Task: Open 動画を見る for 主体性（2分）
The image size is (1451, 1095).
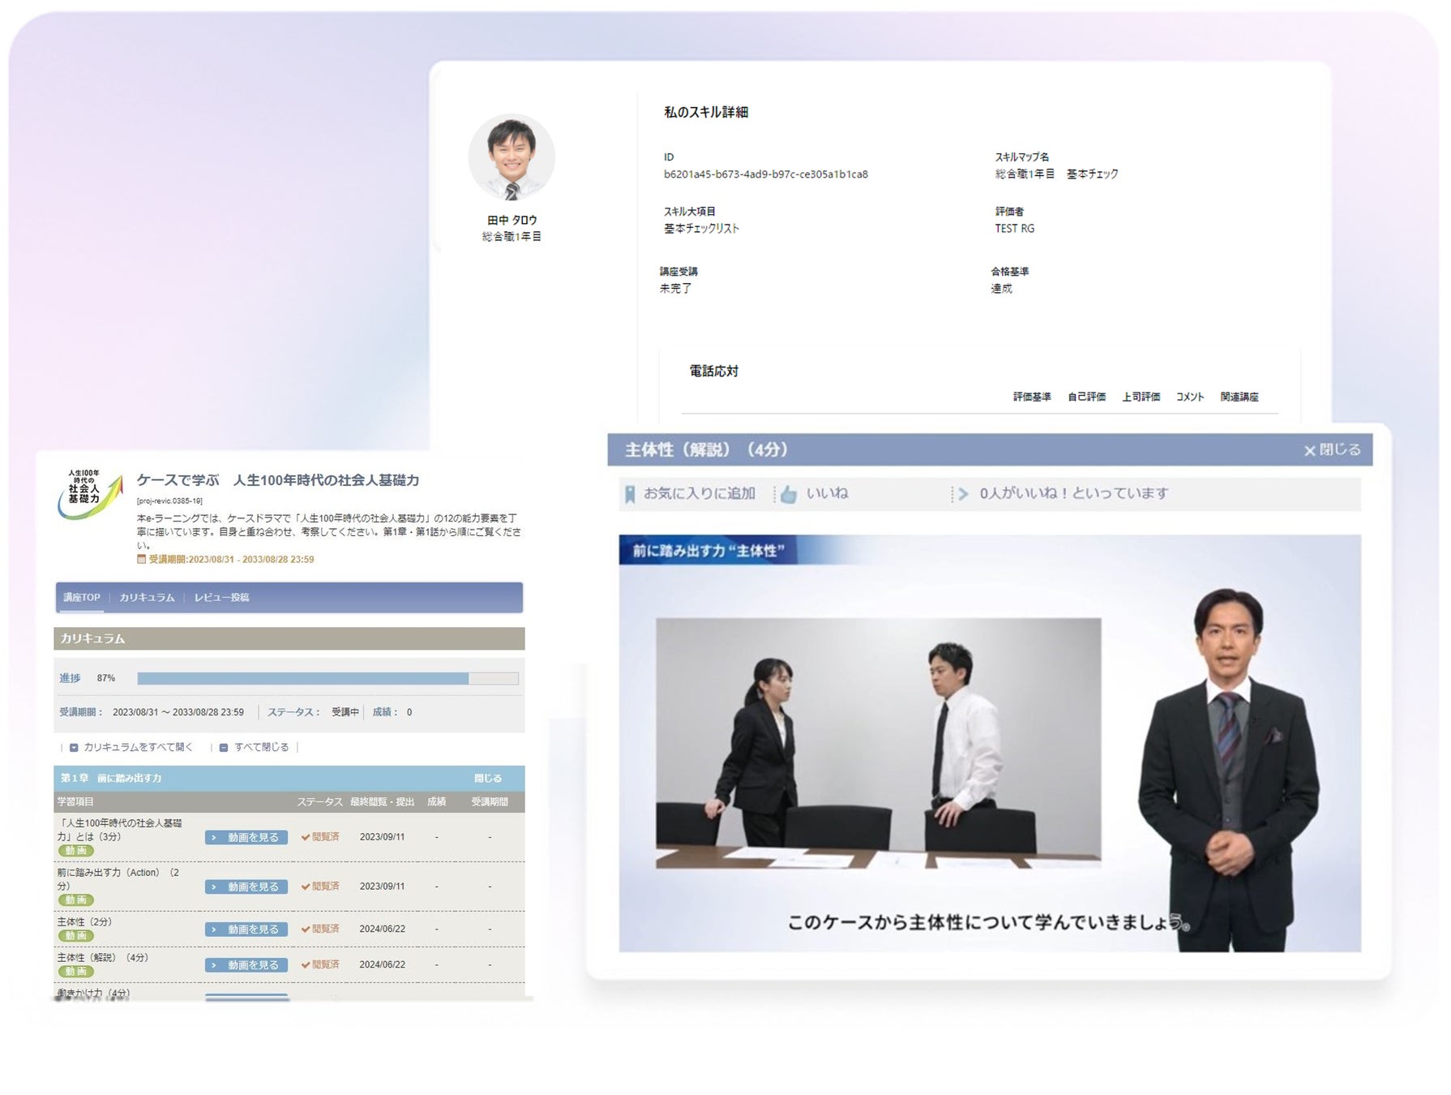Action: coord(246,930)
